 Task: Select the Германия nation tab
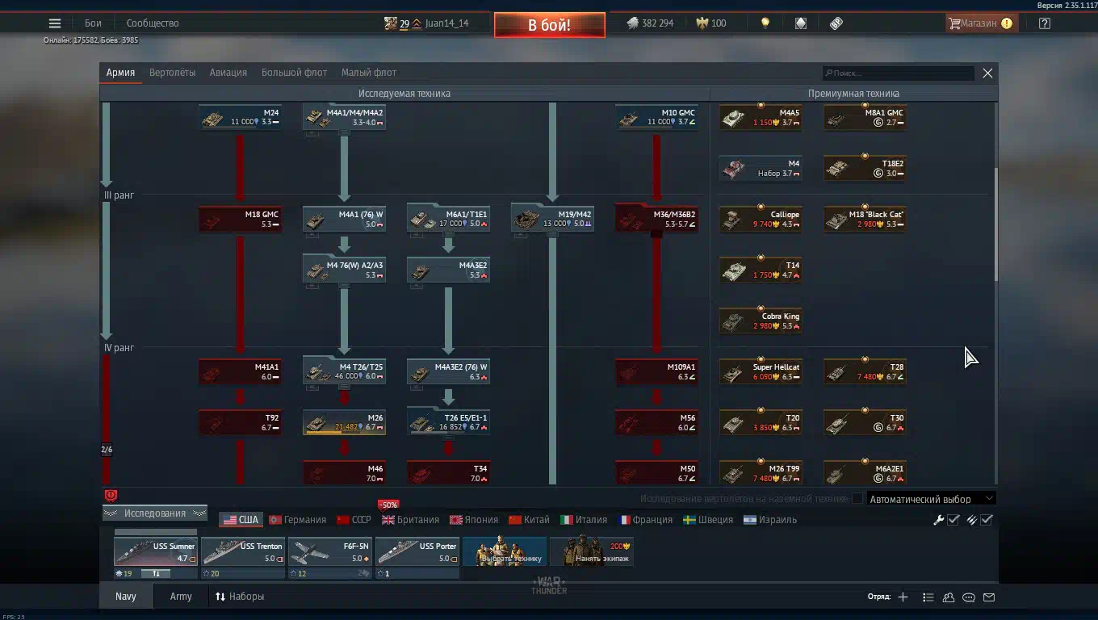point(297,520)
